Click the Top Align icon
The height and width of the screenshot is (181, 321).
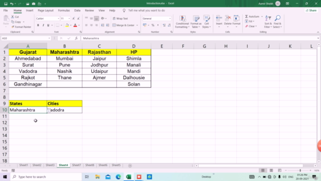click(x=86, y=19)
